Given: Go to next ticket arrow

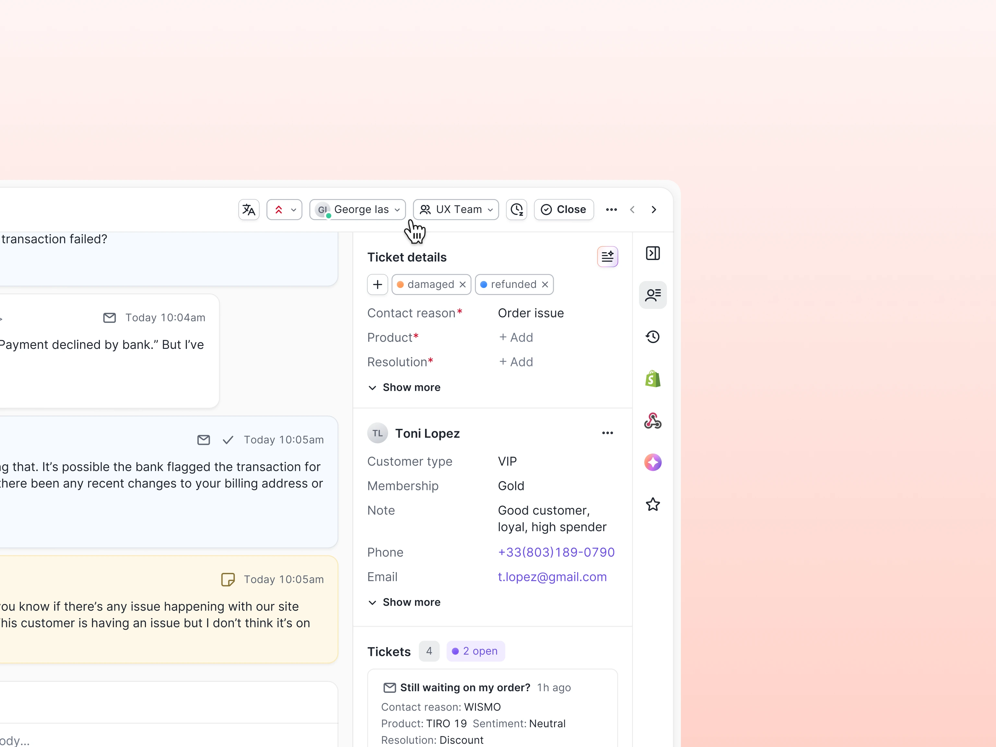Looking at the screenshot, I should pos(654,209).
